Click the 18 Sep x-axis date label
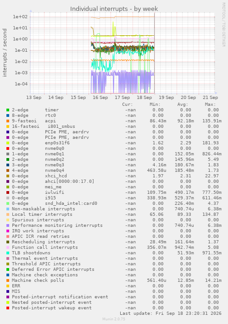 click(145, 98)
